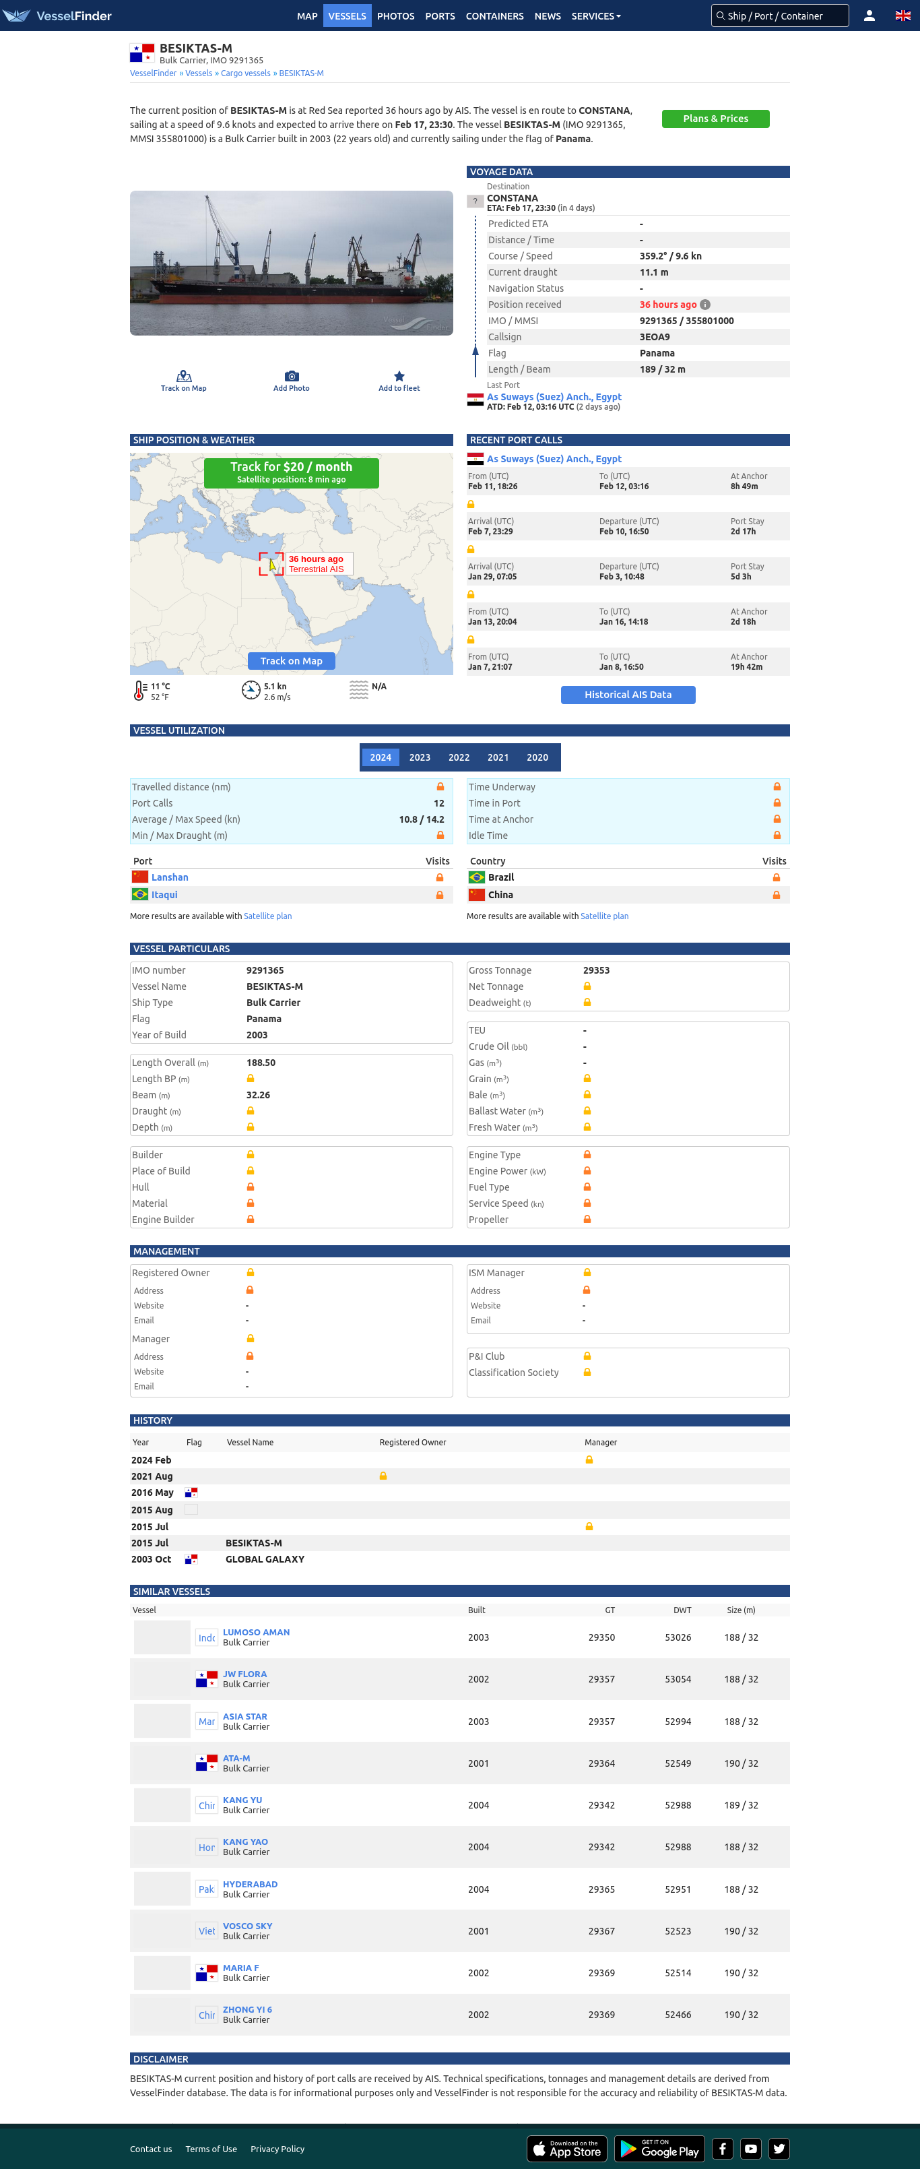Image resolution: width=920 pixels, height=2169 pixels.
Task: Click the lock icon for Lanshan visits
Action: pos(439,877)
